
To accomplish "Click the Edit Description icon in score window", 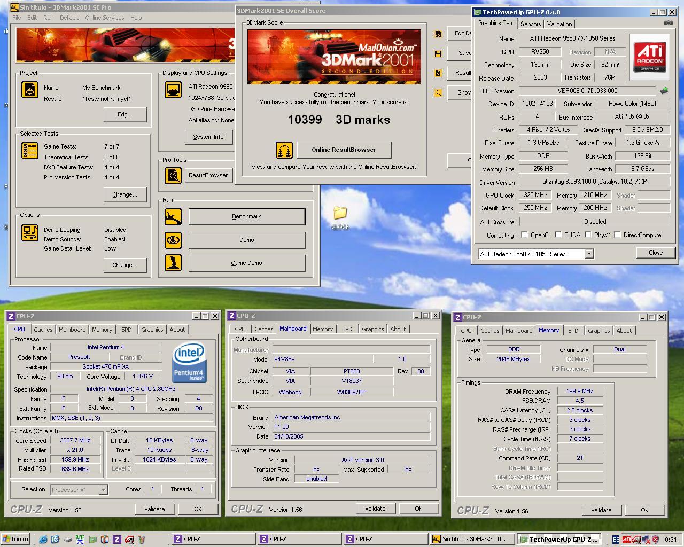I will 438,34.
